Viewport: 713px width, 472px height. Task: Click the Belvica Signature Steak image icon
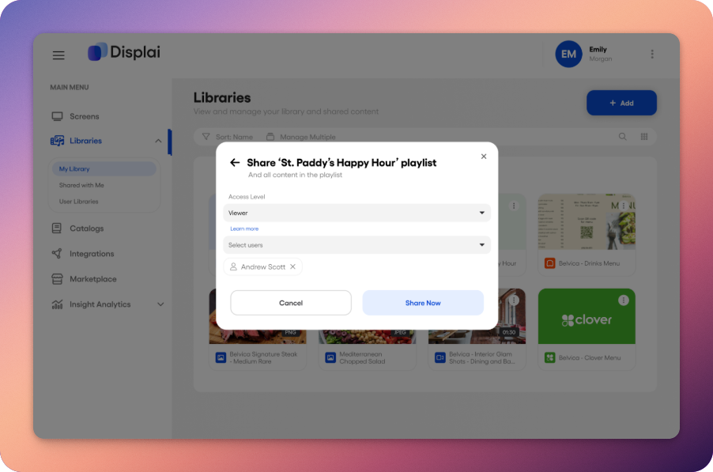pos(221,357)
